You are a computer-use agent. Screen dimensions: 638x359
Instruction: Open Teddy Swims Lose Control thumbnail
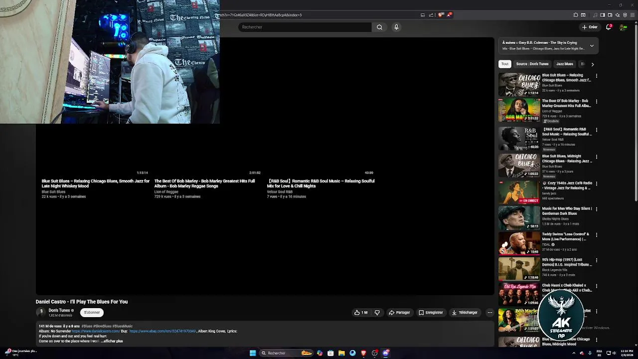(519, 243)
